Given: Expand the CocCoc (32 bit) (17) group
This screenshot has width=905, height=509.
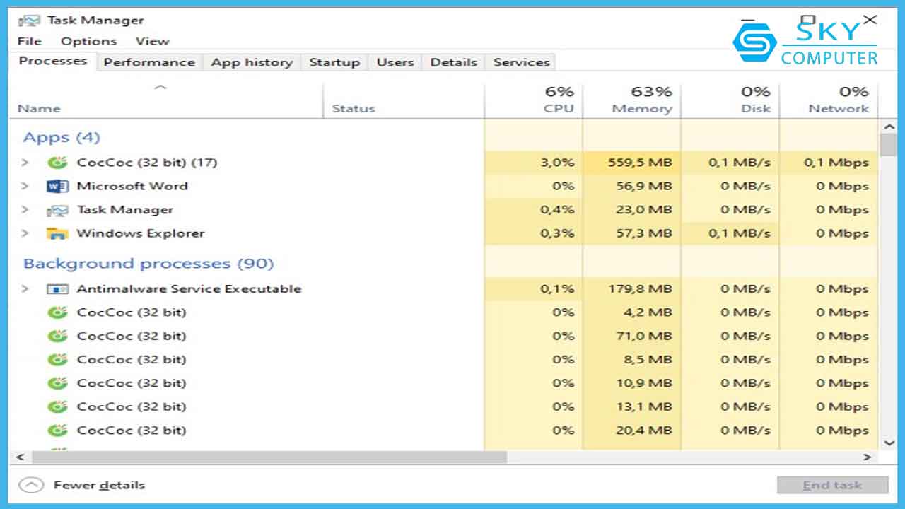Looking at the screenshot, I should pyautogui.click(x=25, y=163).
